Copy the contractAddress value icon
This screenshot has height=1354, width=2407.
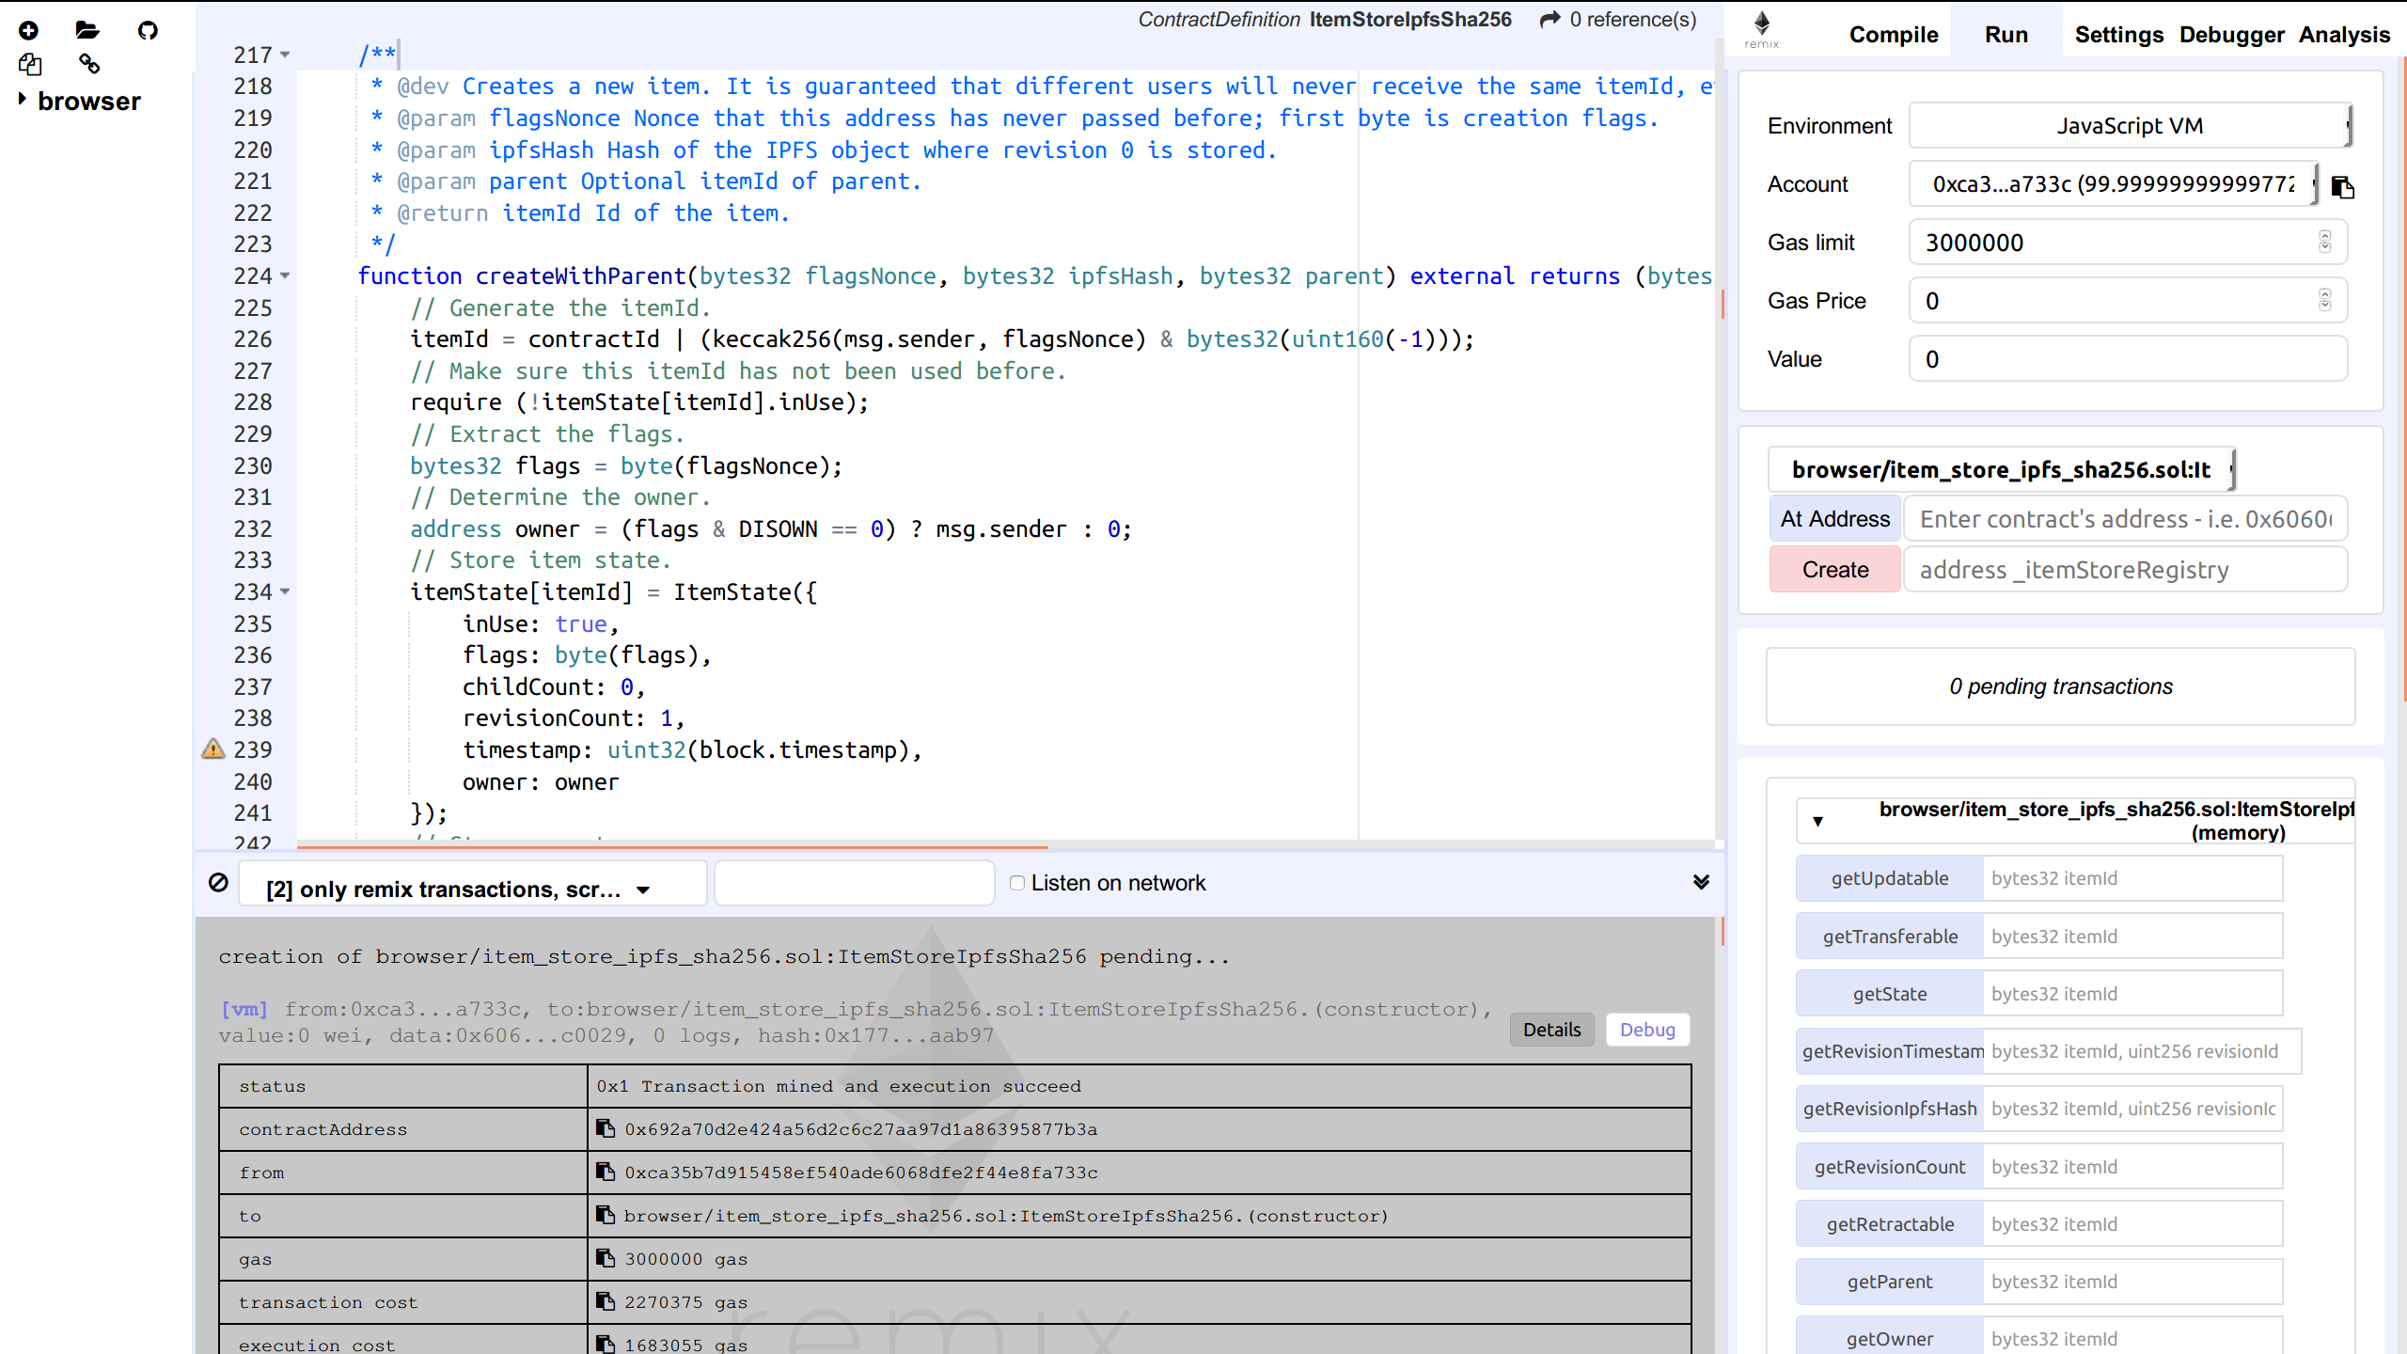606,1128
